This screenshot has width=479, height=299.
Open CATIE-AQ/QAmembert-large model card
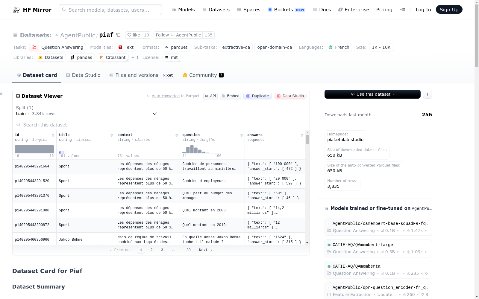coord(378,248)
